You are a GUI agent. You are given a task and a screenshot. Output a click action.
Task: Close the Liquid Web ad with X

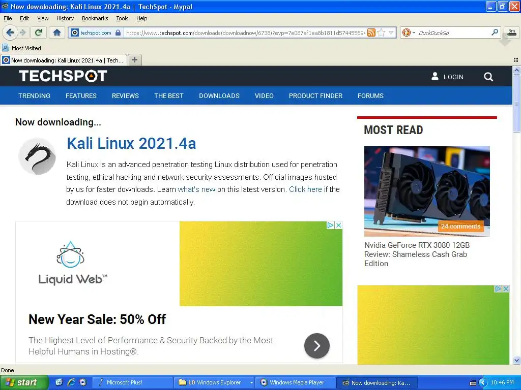tap(338, 225)
